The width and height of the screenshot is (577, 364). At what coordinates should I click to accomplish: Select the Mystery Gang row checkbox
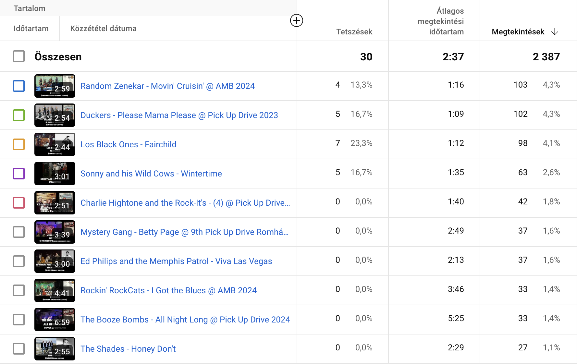click(x=19, y=232)
